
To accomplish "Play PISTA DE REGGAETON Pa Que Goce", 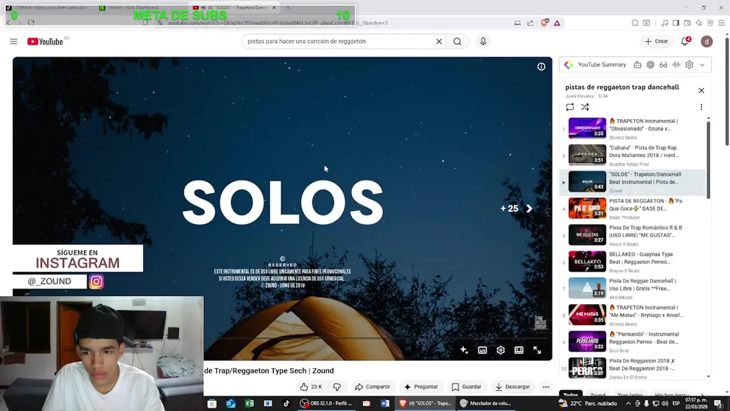I will (633, 208).
